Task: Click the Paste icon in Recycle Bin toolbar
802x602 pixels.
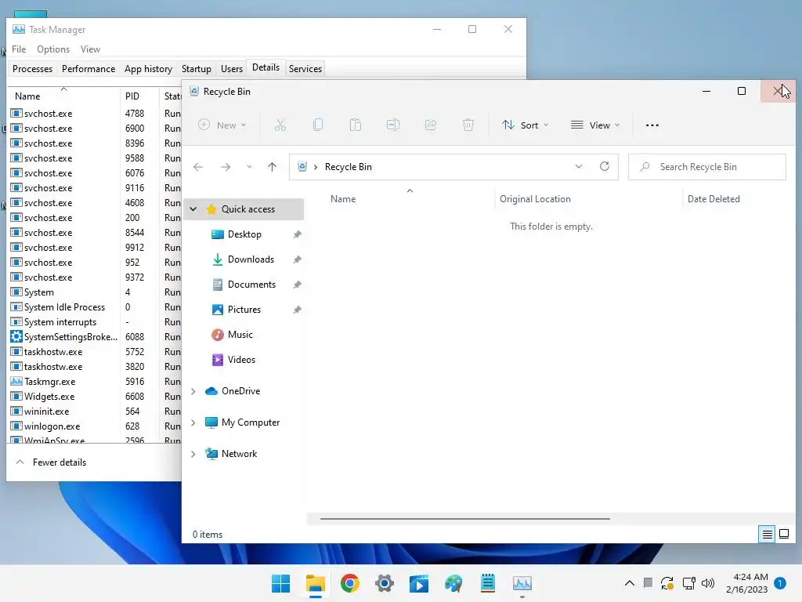Action: tap(356, 125)
